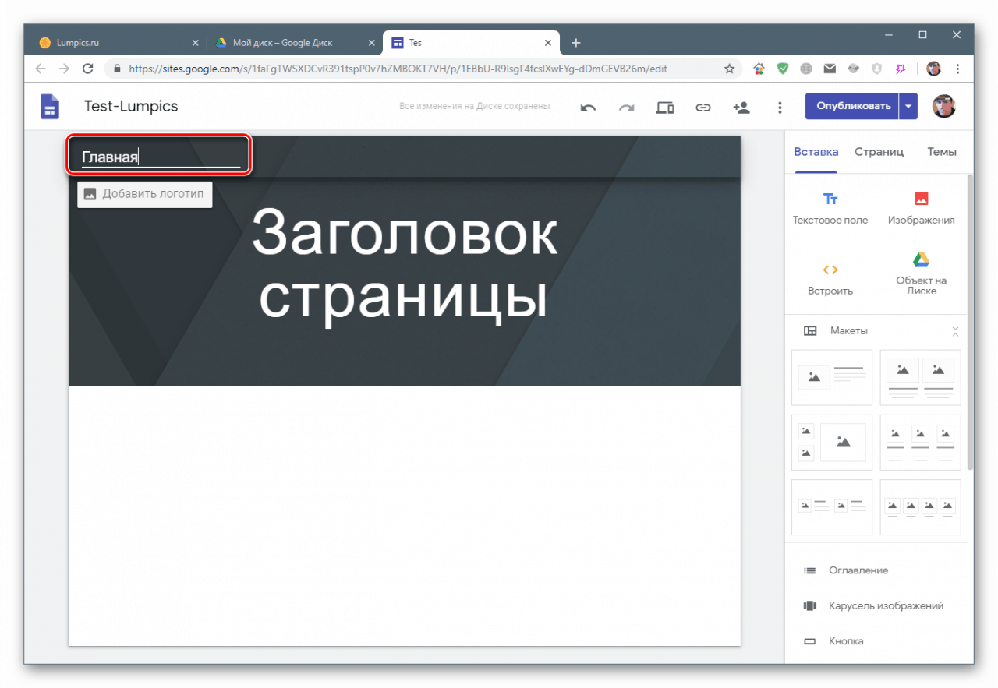
Task: Close the Мой диск browser tab
Action: [x=371, y=43]
